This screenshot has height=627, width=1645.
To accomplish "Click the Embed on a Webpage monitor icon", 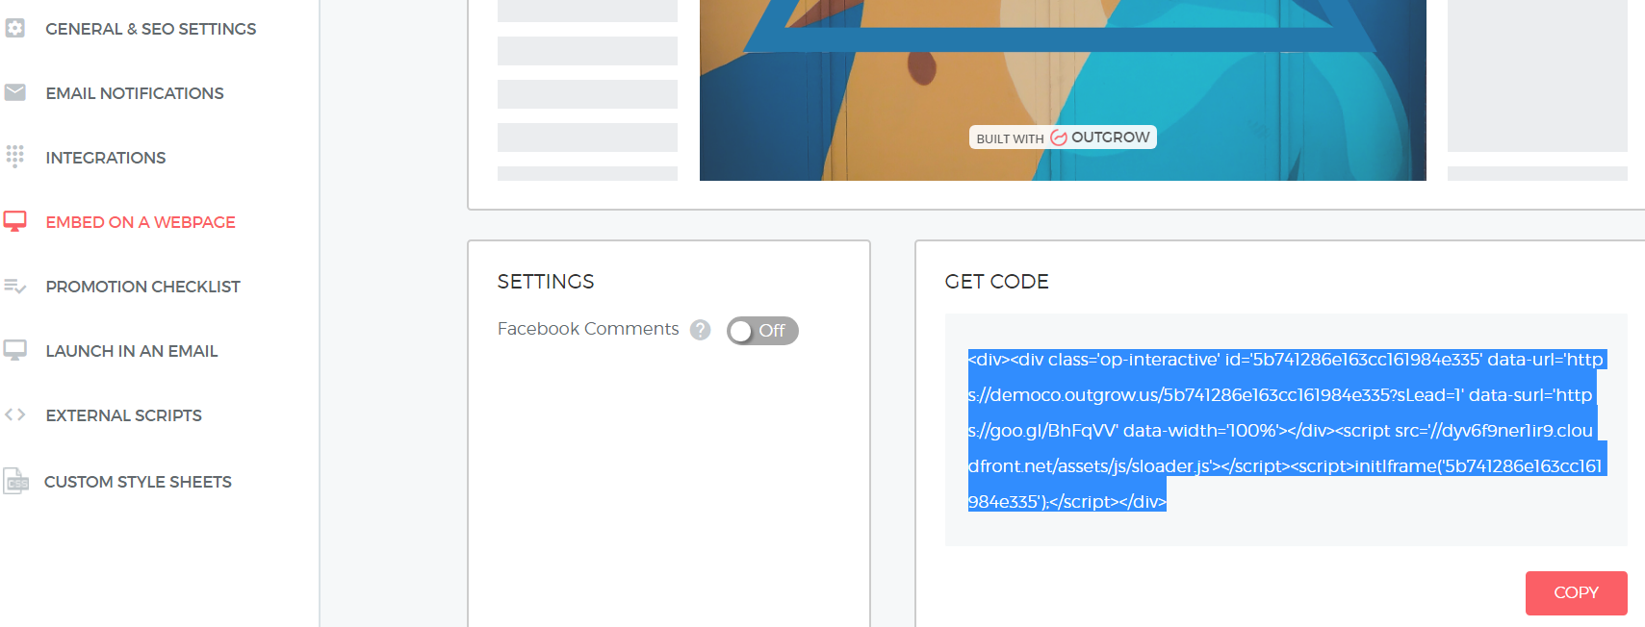I will click(14, 221).
